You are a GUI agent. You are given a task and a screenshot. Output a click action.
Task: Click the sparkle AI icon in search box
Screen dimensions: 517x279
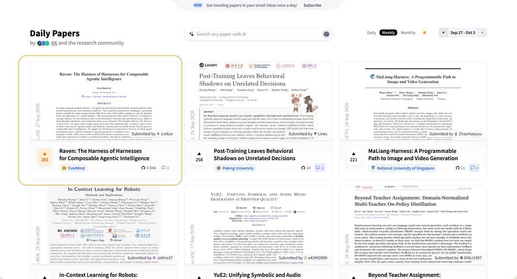tap(192, 34)
